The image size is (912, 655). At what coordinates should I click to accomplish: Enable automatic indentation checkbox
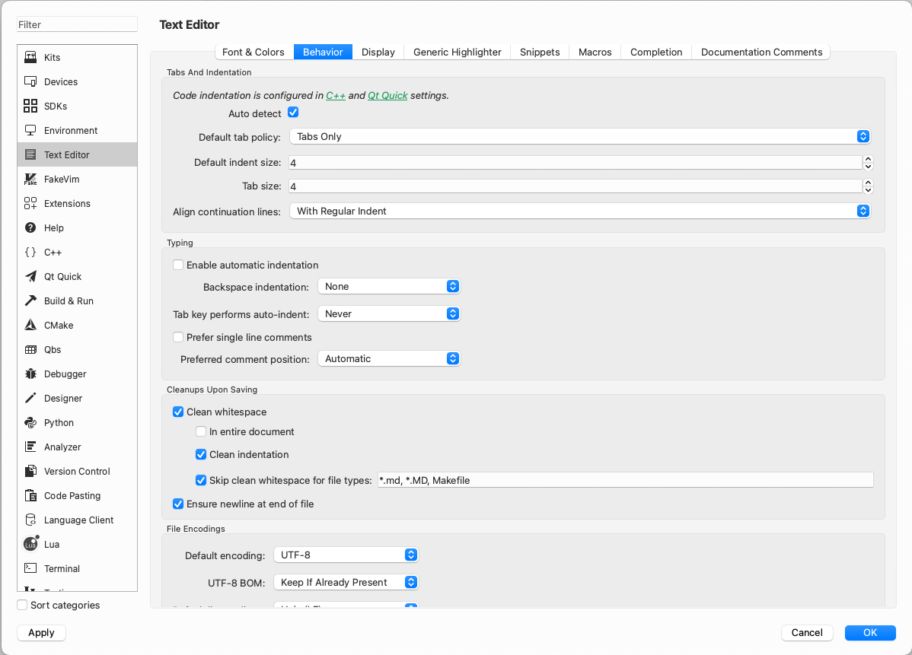pyautogui.click(x=178, y=265)
